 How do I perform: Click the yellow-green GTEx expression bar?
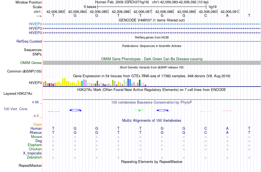pos(113,83)
